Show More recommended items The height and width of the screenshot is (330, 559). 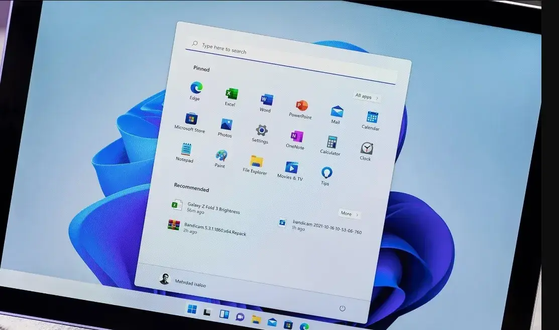[349, 213]
